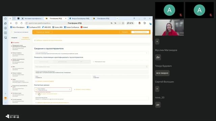Viewport: 216px width, 121px height.
Task: Open the Indeed bookmark
Action: 84,27
